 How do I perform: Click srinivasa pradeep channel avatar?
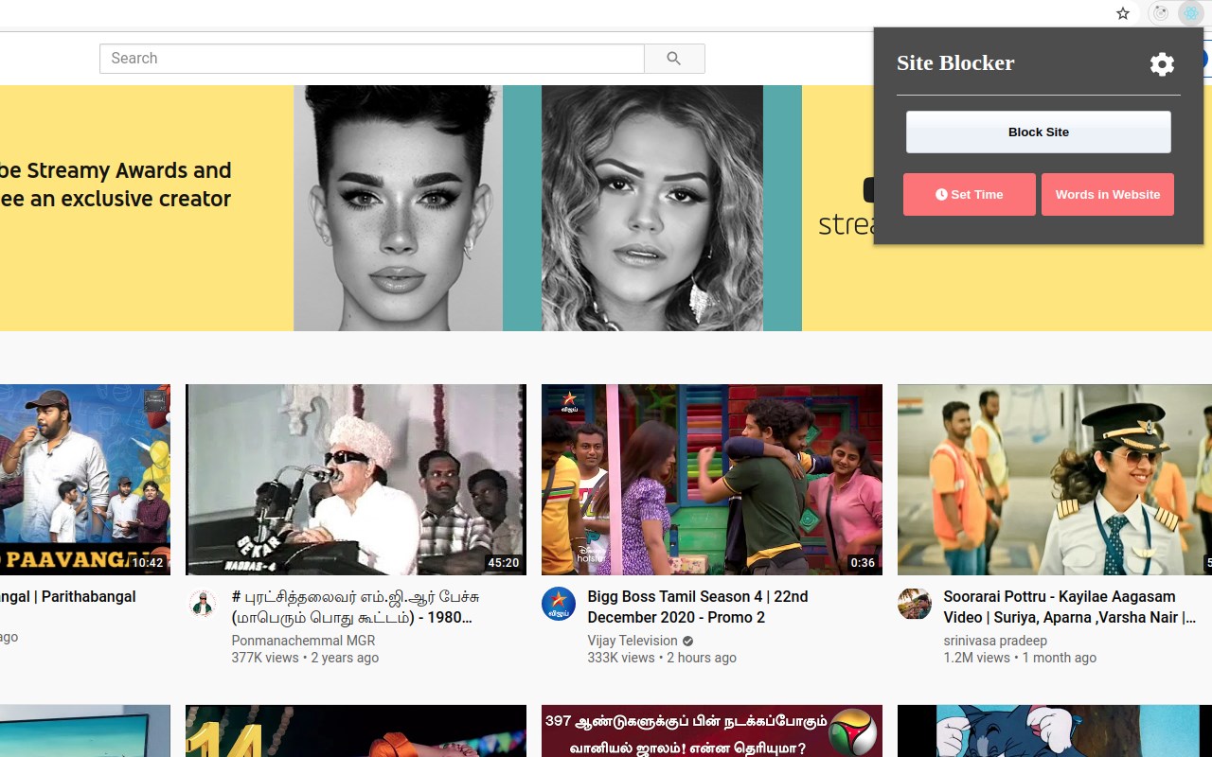[915, 604]
